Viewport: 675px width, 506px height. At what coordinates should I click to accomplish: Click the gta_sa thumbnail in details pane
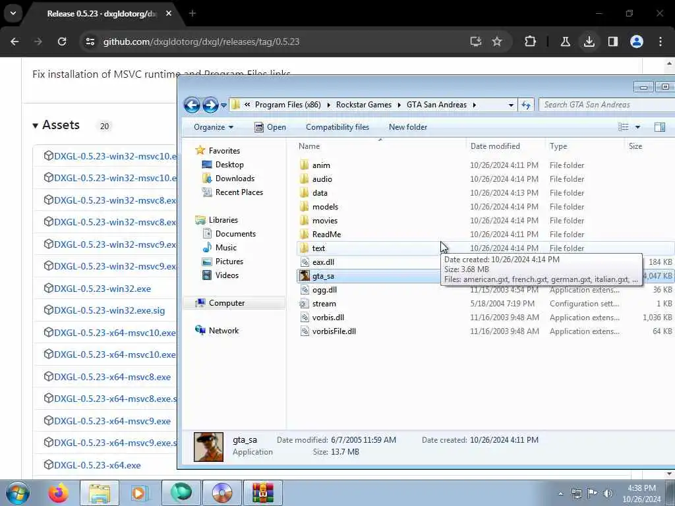click(209, 447)
